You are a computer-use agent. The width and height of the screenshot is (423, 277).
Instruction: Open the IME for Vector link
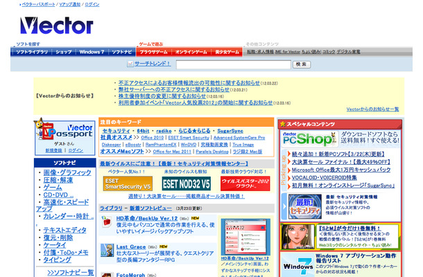pyautogui.click(x=288, y=51)
